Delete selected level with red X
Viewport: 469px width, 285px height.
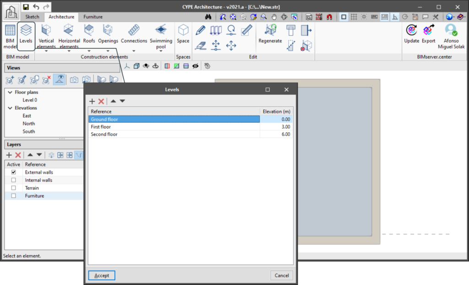(x=101, y=101)
